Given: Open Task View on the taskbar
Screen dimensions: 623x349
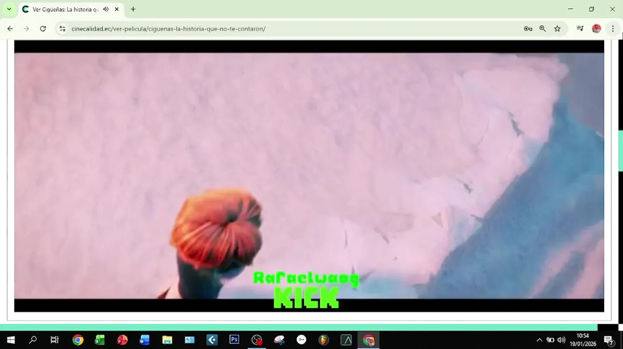Looking at the screenshot, I should pyautogui.click(x=54, y=340).
